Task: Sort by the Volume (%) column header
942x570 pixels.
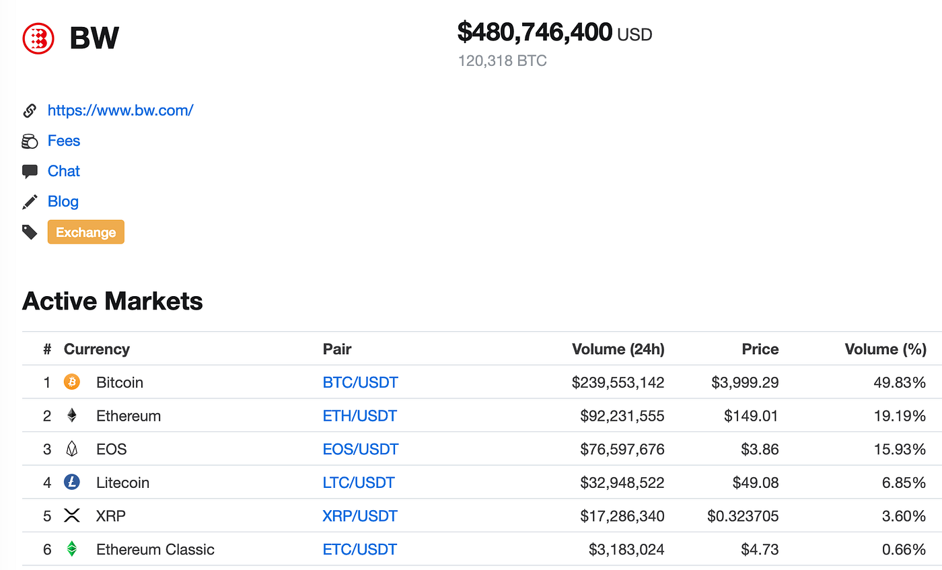Action: [x=885, y=349]
